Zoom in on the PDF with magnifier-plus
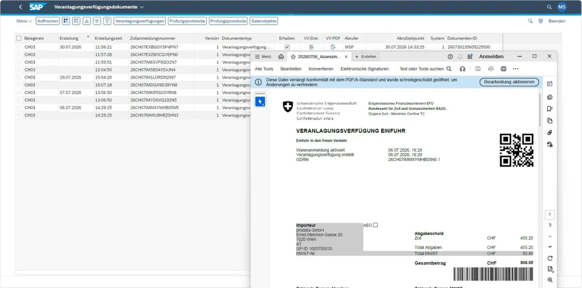This screenshot has height=288, width=582. pos(550,280)
